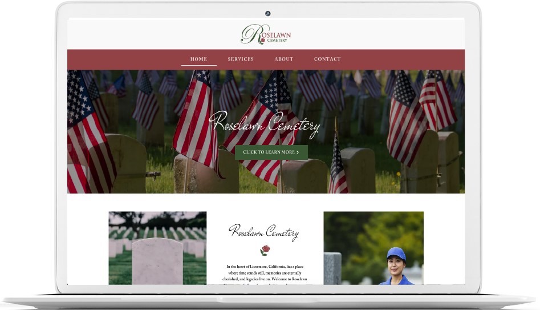The height and width of the screenshot is (310, 540).
Task: Select the white headstone photo thumbnail
Action: tap(157, 248)
